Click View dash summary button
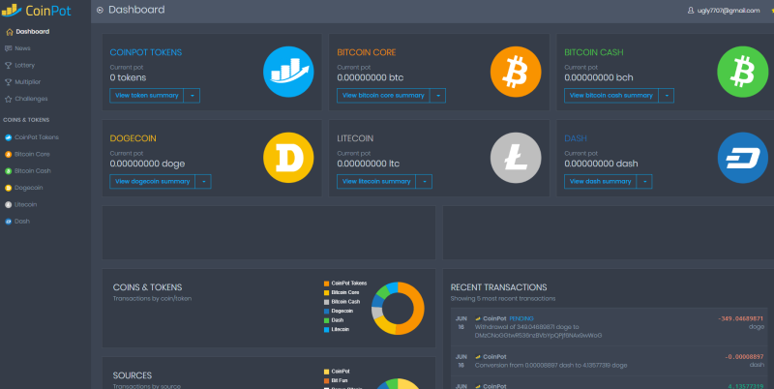 (600, 181)
